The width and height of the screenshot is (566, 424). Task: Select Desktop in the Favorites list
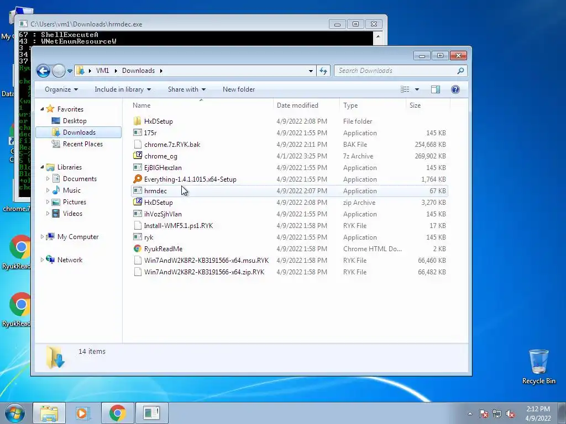pyautogui.click(x=75, y=121)
